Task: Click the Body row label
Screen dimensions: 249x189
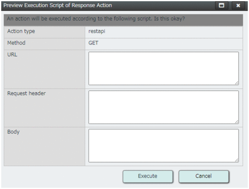Action: coord(13,132)
